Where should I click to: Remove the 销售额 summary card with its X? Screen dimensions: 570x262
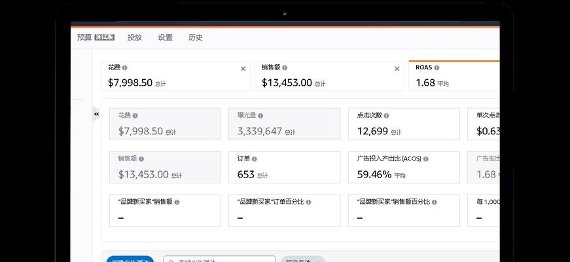coord(397,69)
